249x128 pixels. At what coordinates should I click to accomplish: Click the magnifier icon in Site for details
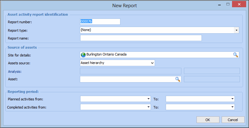[x=235, y=55]
